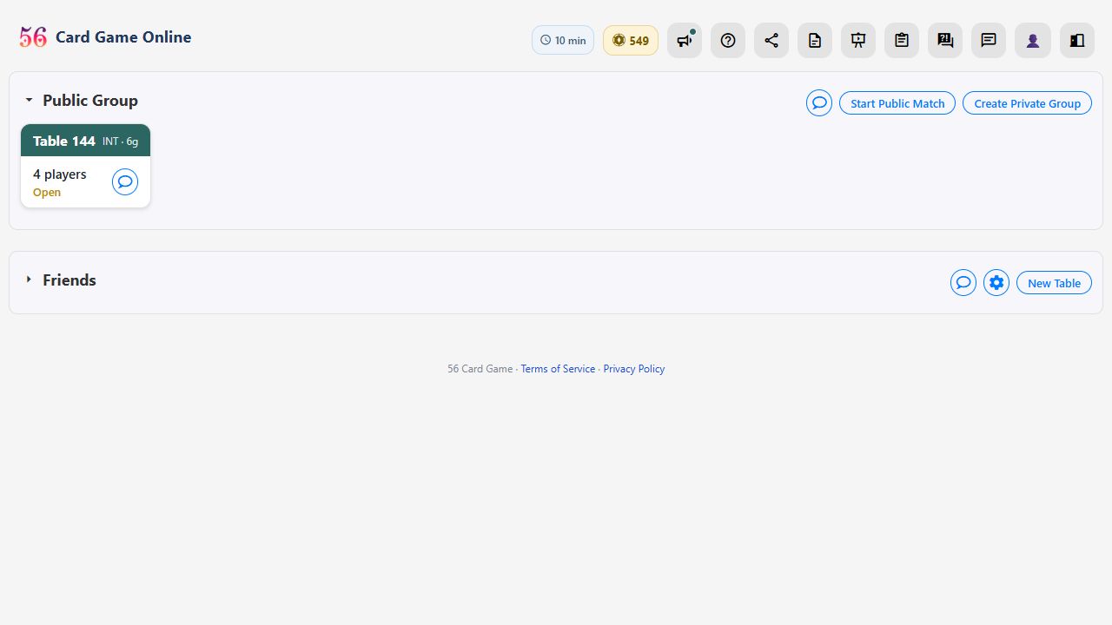Open the clipboard icon
The image size is (1112, 625).
pos(902,40)
